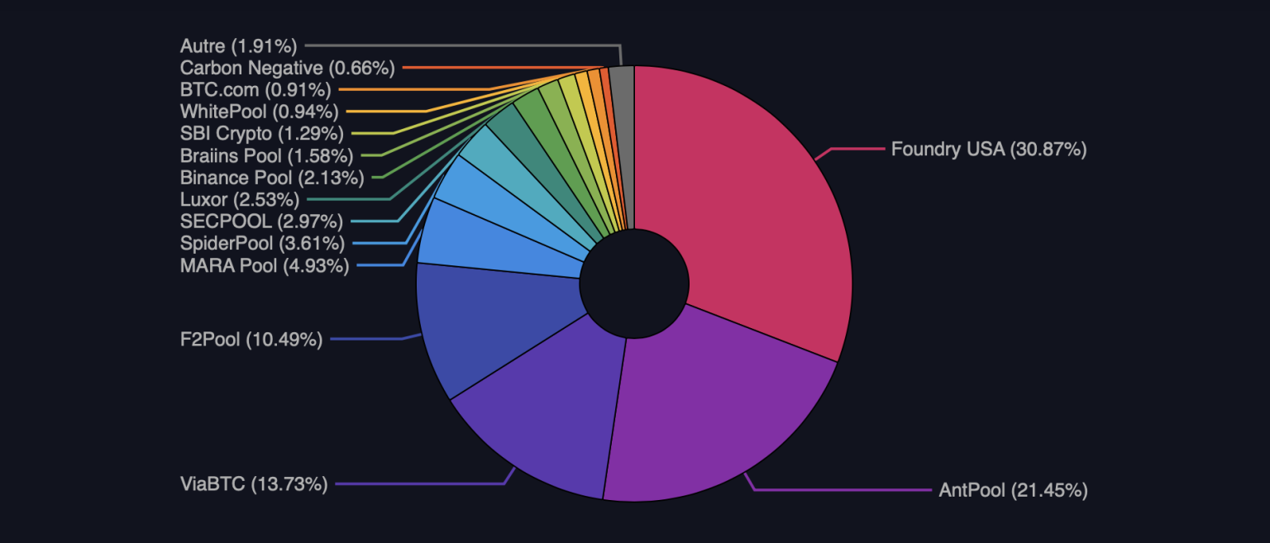This screenshot has width=1270, height=543.
Task: Click the Binance Pool (2.13%) label
Action: 272,178
